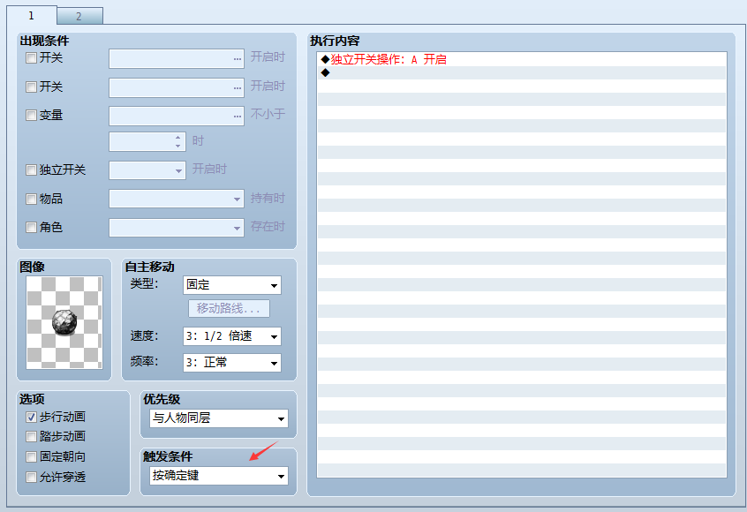Check the 允许穿透 option
The width and height of the screenshot is (747, 512).
31,477
